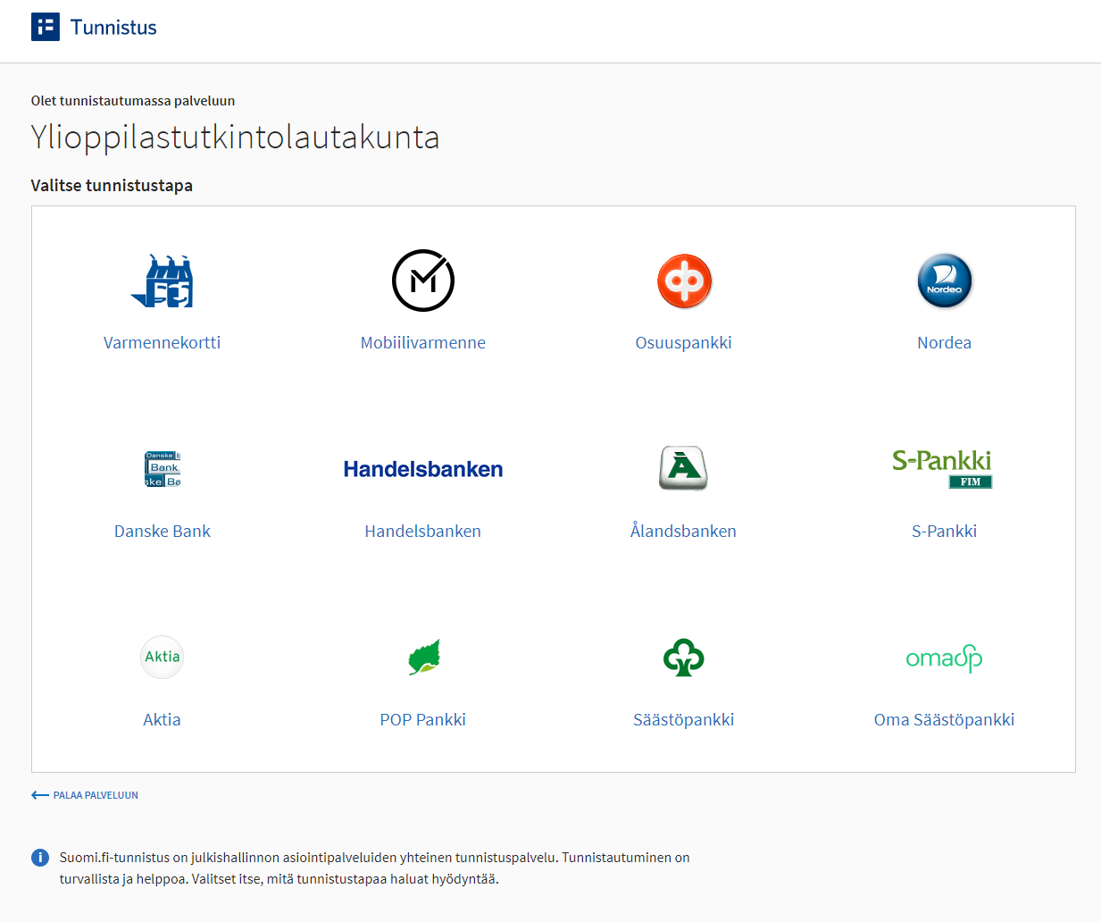Choose the Mobiilivarmenne circular M icon

click(x=423, y=281)
